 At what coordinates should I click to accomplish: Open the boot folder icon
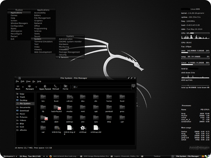[56, 97]
